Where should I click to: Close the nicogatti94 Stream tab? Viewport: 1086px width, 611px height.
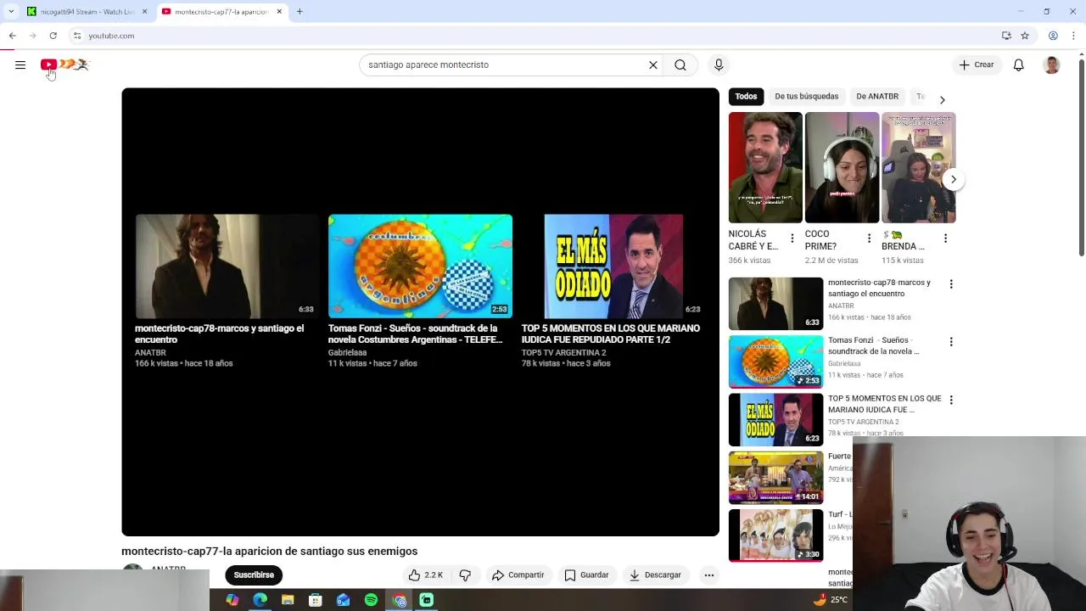[x=144, y=12]
